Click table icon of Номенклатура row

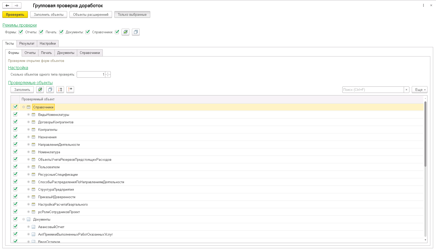tap(33, 152)
